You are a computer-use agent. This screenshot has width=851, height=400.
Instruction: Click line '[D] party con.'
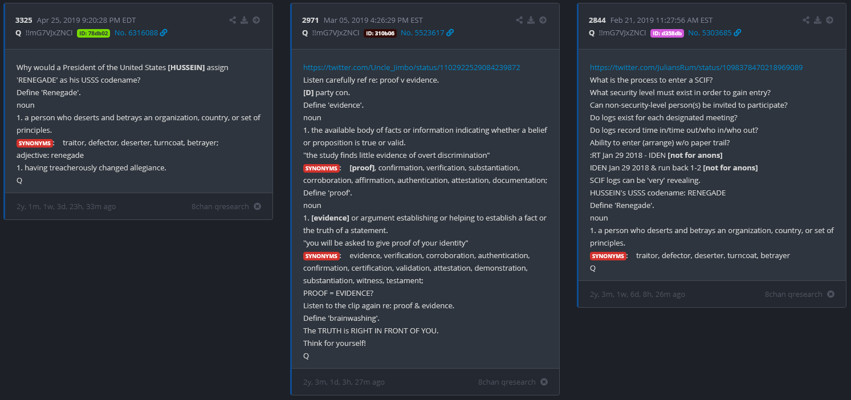[x=327, y=93]
